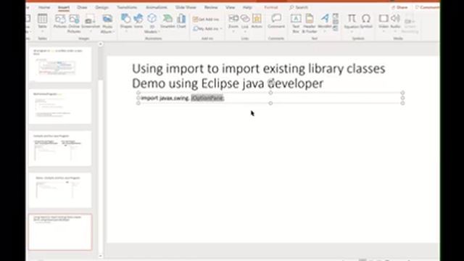Open the Review tab
This screenshot has width=464, height=261.
pos(211,7)
